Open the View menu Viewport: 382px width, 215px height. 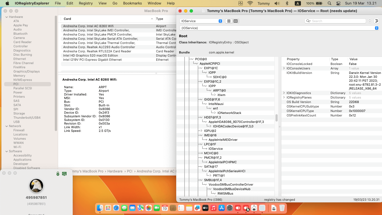pyautogui.click(x=103, y=3)
